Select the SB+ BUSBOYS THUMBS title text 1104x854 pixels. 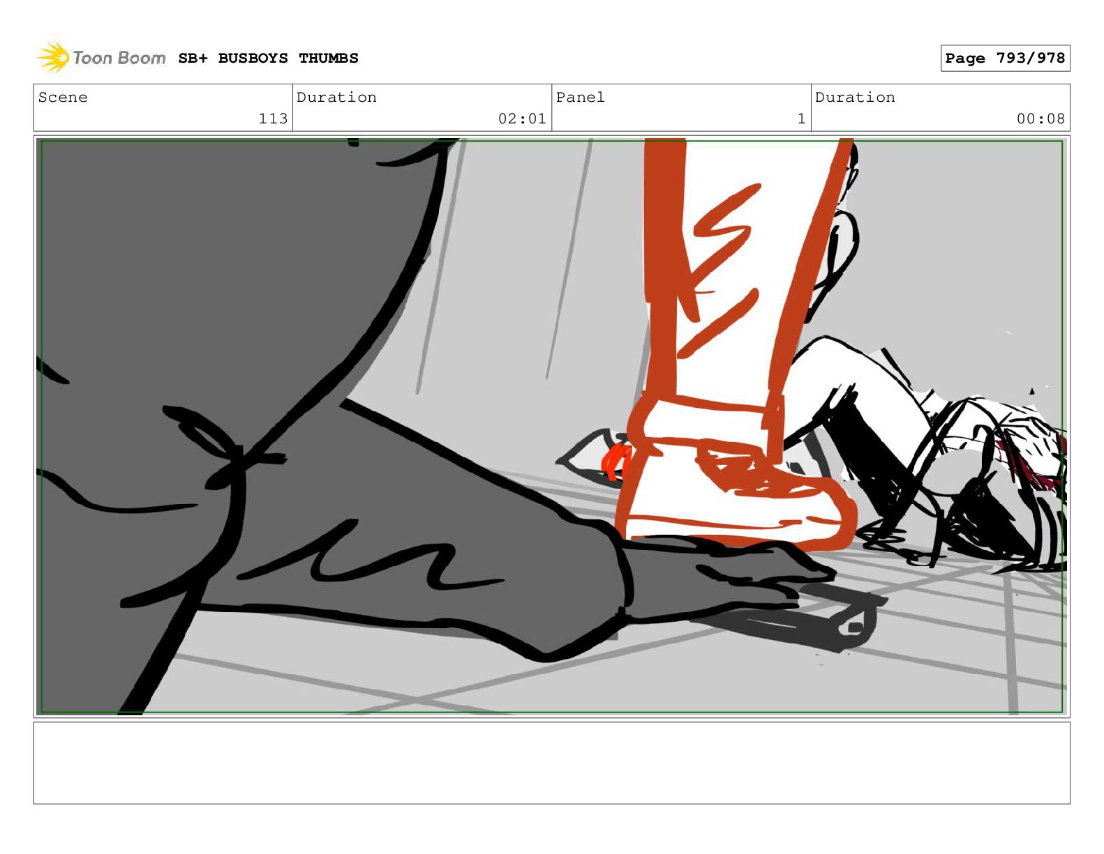point(268,59)
